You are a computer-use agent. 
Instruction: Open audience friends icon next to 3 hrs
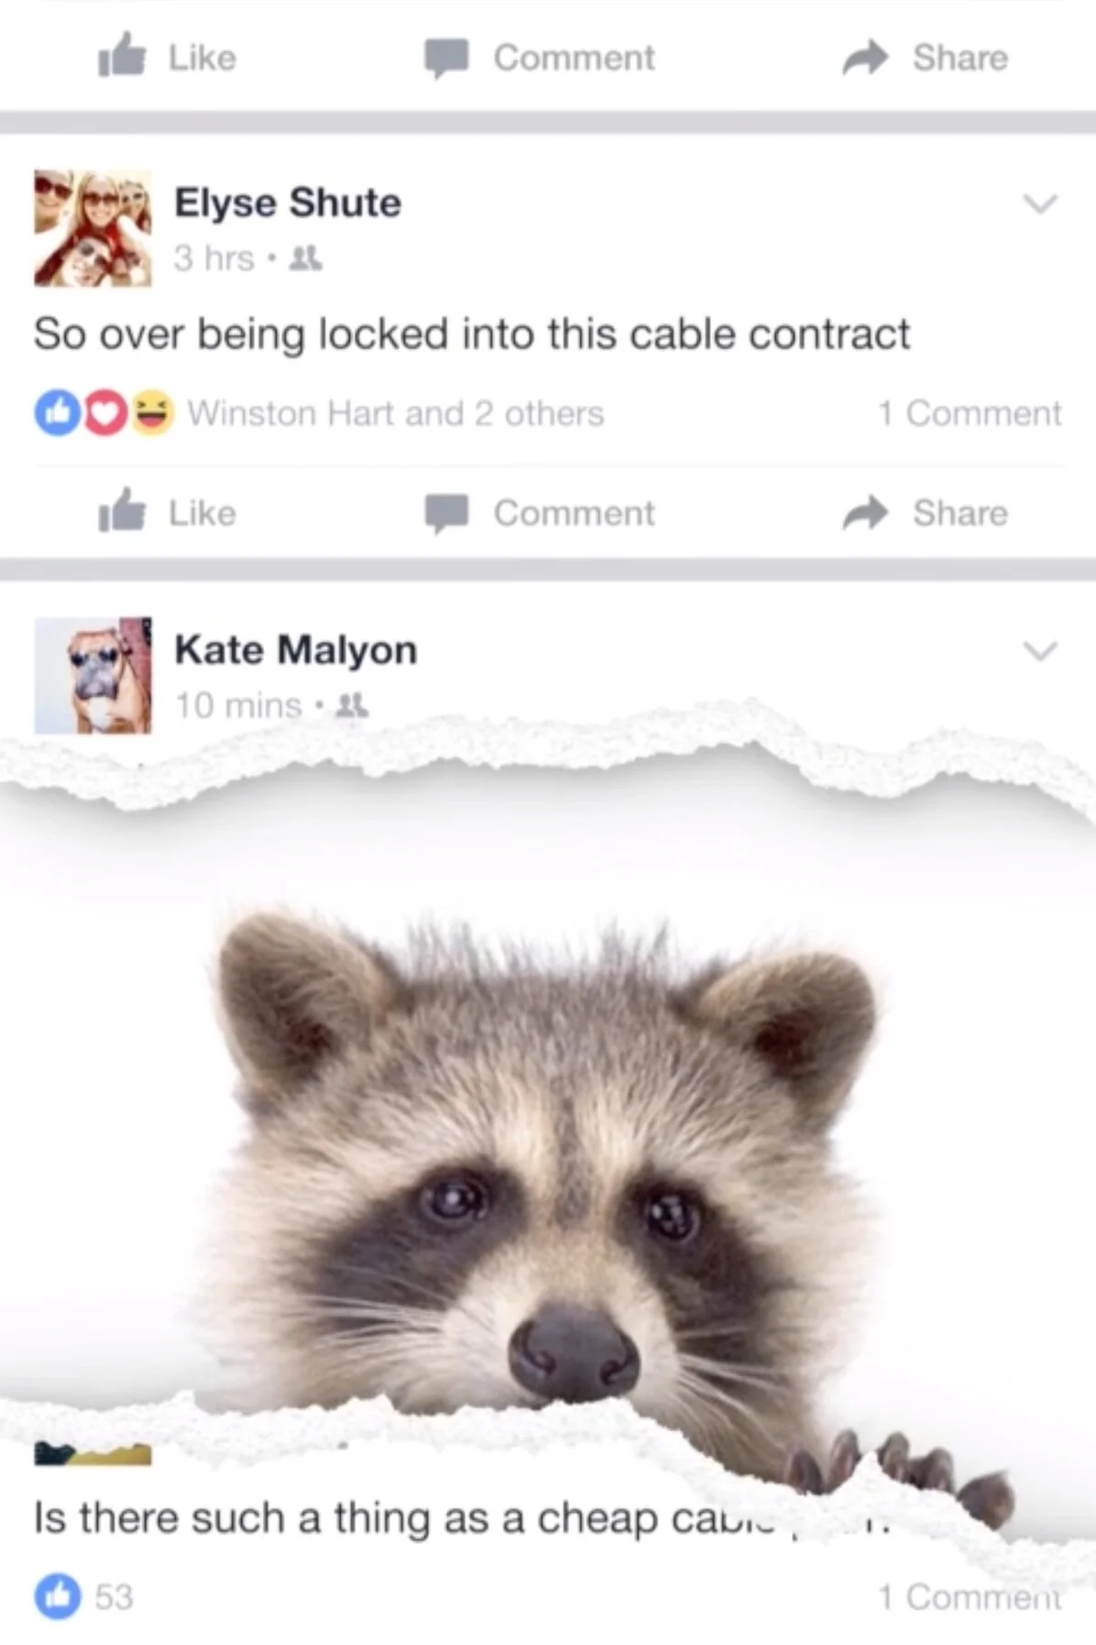point(305,259)
